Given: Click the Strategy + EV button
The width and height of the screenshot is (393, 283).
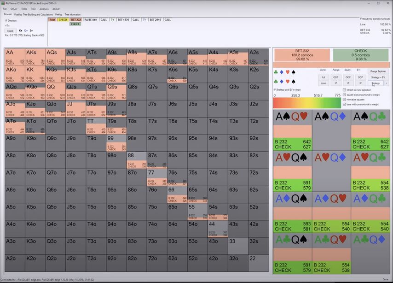Looking at the screenshot, I should click(378, 77).
